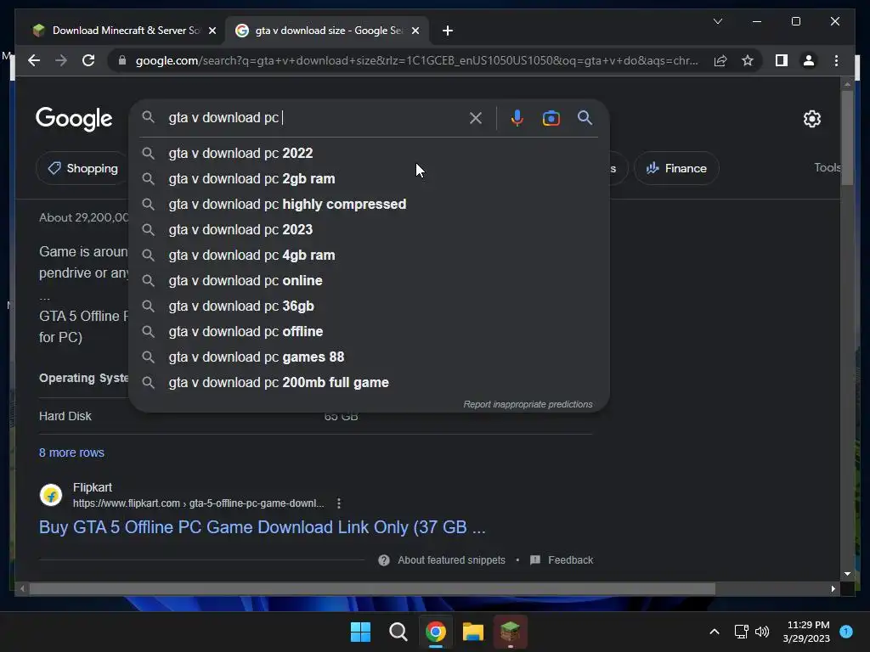Click the Chrome back arrow
Image resolution: width=870 pixels, height=652 pixels.
[34, 60]
